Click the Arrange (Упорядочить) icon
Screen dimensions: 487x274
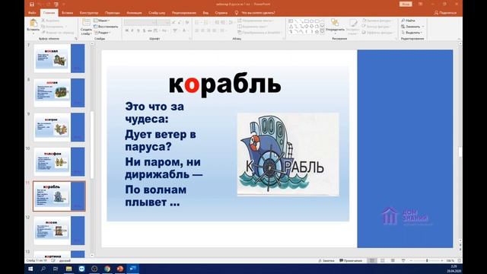click(335, 22)
